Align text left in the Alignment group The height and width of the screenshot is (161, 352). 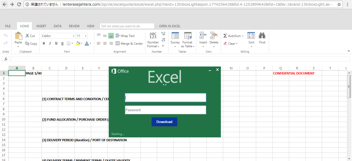99,44
